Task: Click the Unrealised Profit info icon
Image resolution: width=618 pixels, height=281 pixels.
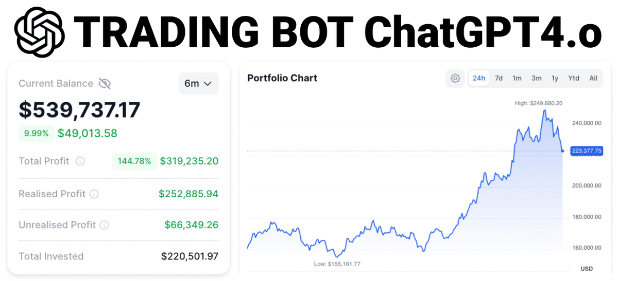Action: 104,225
